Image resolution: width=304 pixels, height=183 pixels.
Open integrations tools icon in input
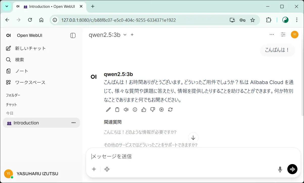point(107,169)
